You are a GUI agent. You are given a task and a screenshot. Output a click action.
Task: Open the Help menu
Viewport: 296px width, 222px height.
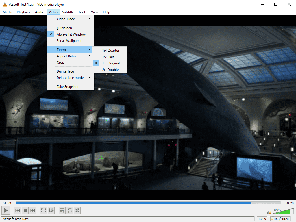[x=106, y=12]
